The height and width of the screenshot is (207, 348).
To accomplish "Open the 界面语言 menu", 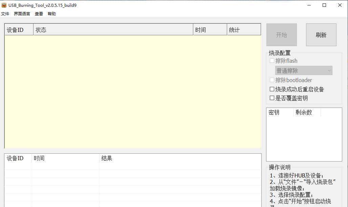I will (22, 14).
